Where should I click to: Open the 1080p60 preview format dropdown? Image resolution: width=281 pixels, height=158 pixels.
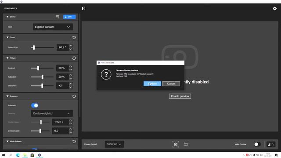[114, 144]
